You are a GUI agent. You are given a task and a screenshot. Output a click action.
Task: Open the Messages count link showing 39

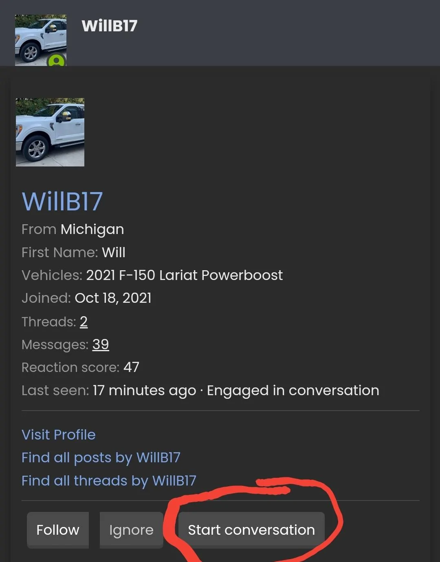point(101,345)
